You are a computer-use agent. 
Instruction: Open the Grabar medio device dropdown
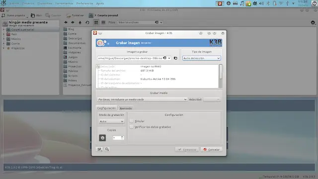coord(142,99)
